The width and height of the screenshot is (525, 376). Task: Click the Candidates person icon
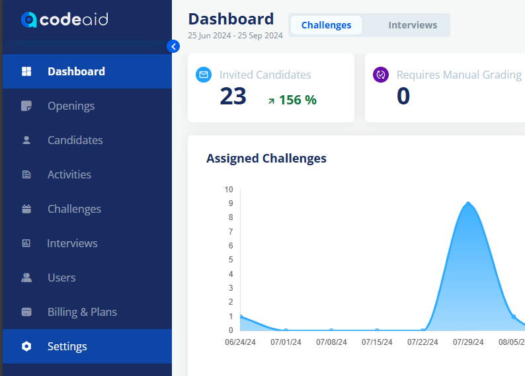(x=26, y=140)
